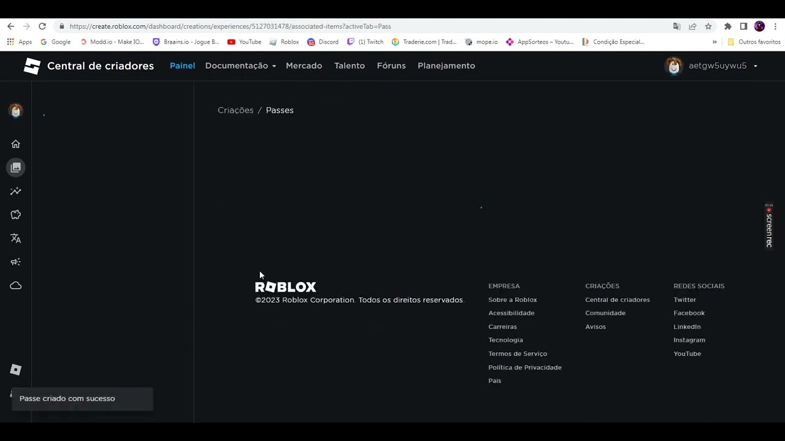
Task: Open the Modd.io bookmark
Action: coord(112,42)
